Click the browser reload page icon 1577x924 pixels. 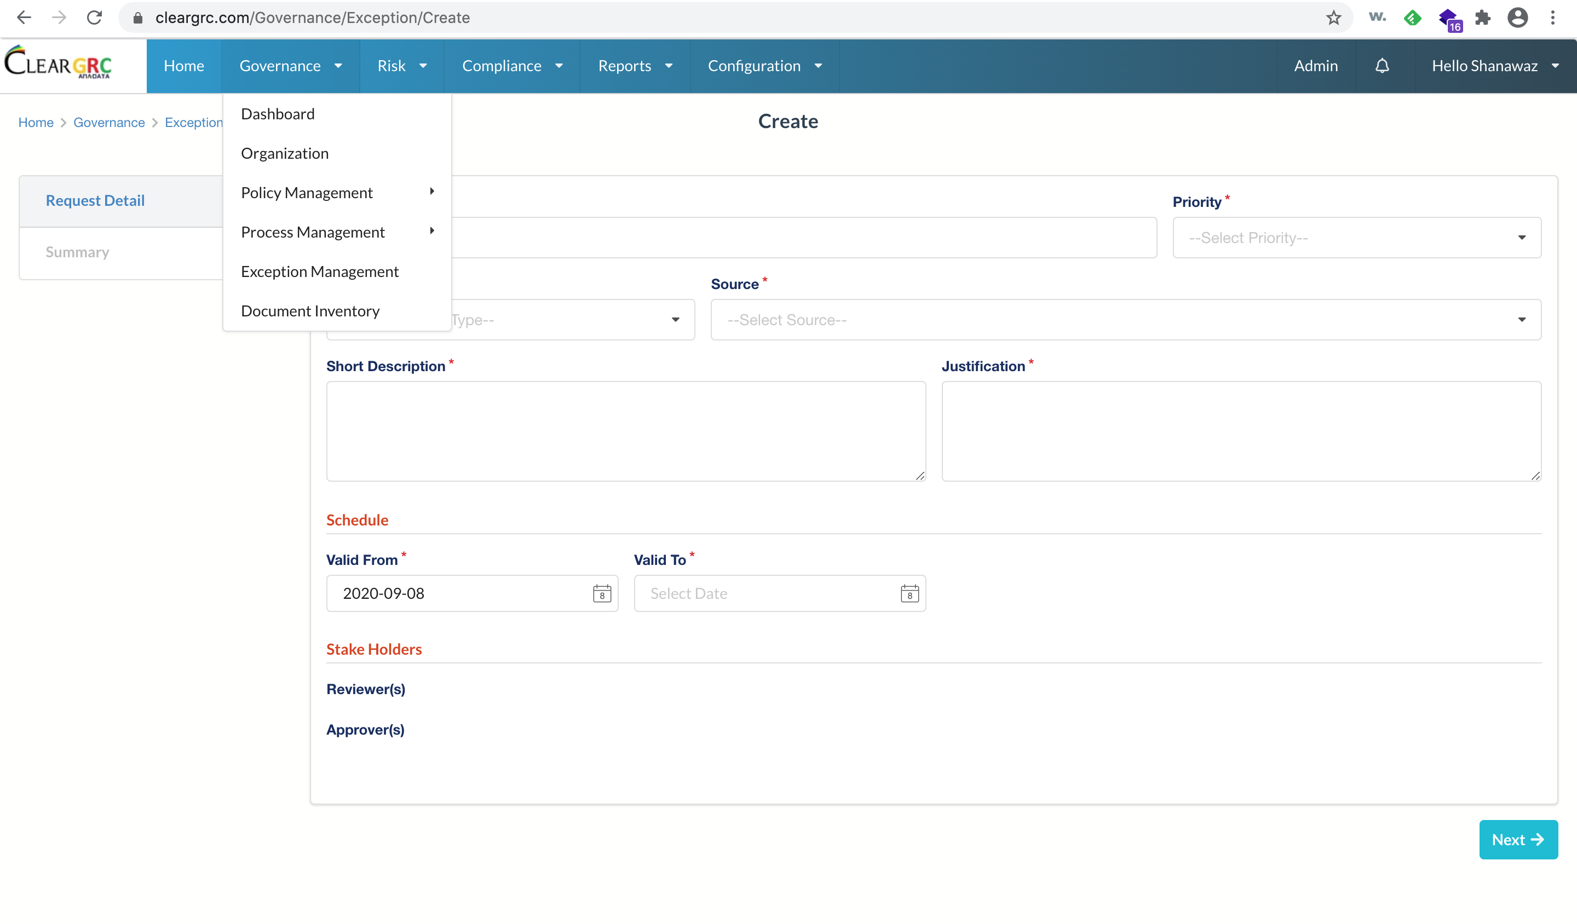[95, 18]
